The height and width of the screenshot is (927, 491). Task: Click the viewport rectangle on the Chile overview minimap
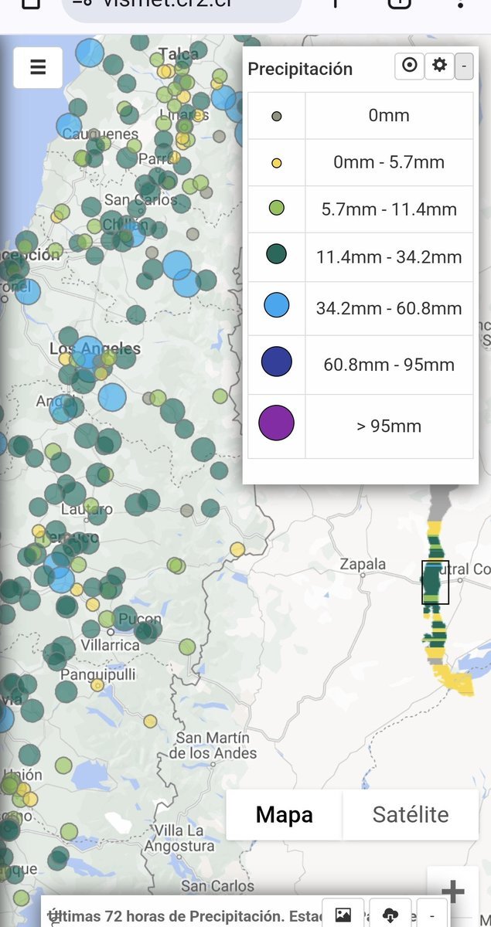(435, 582)
